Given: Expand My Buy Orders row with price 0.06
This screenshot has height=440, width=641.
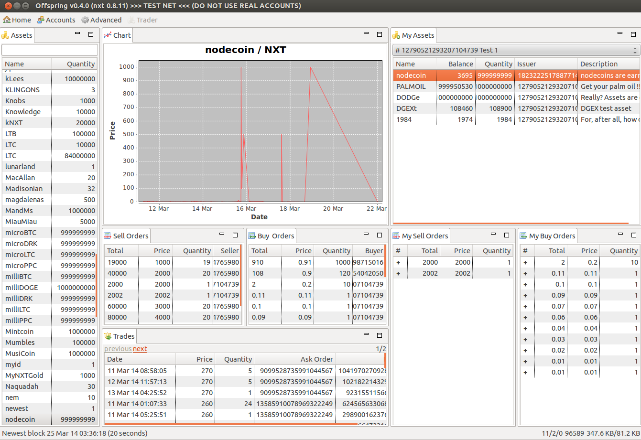Looking at the screenshot, I should click(x=525, y=317).
